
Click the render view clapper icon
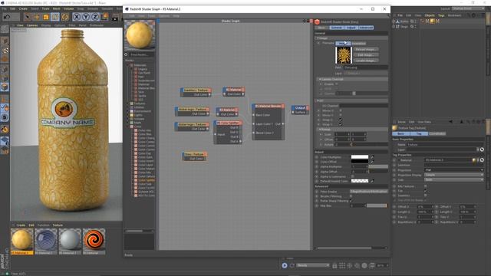pyautogui.click(x=115, y=17)
